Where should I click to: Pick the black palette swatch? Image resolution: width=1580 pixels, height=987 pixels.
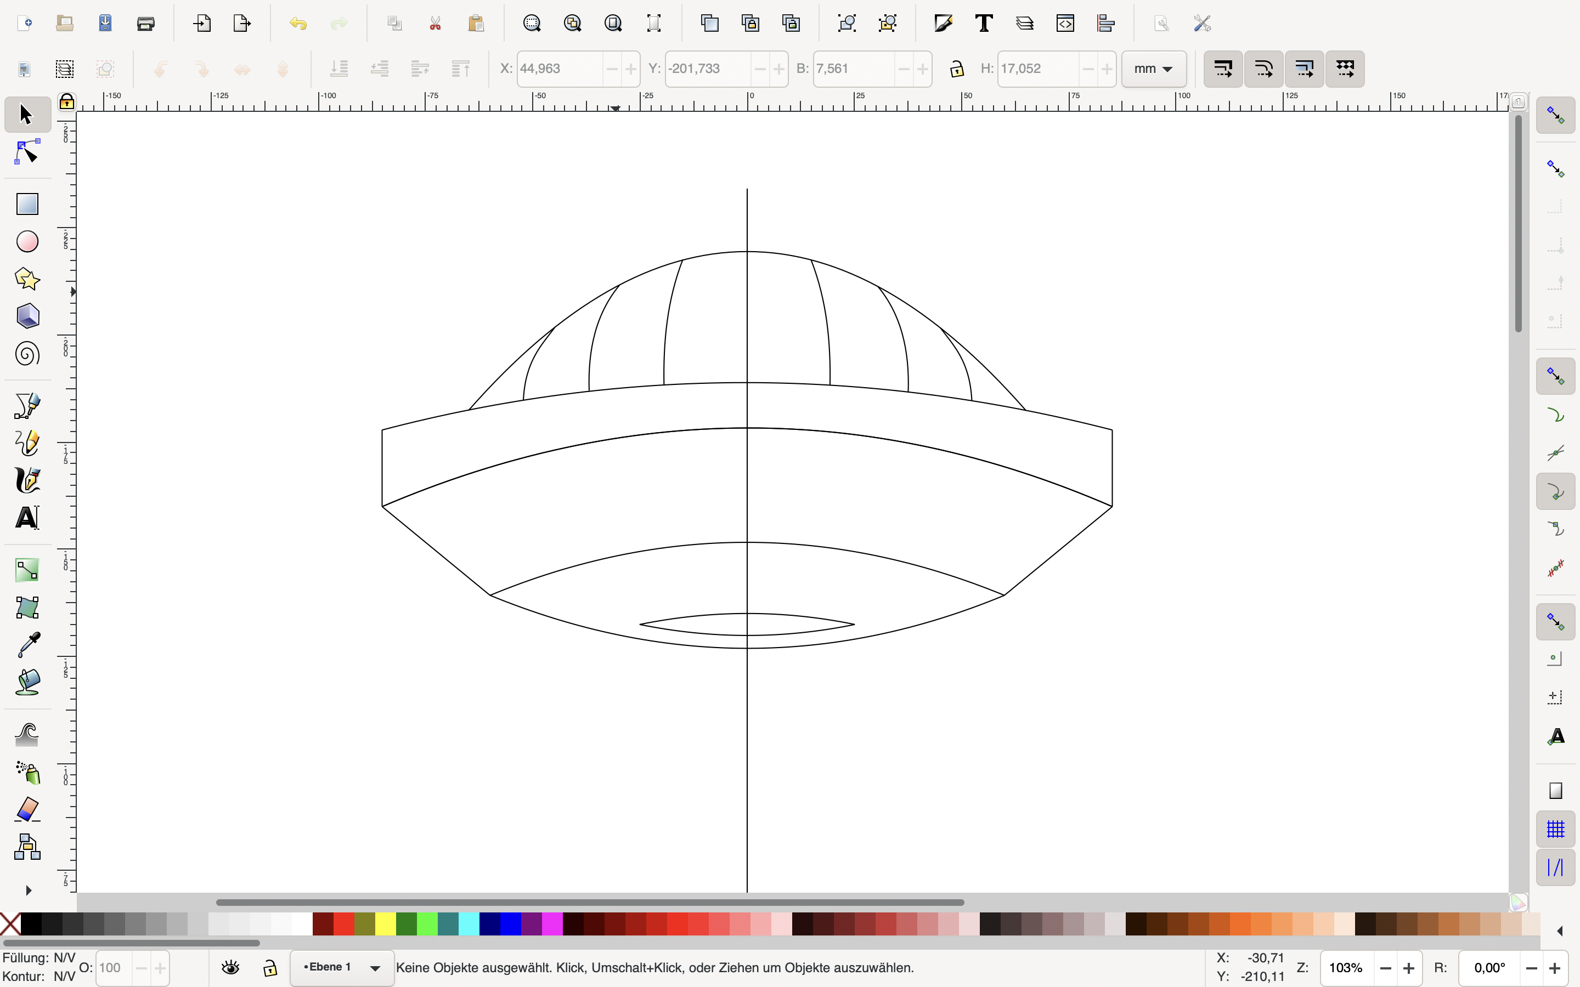click(31, 924)
